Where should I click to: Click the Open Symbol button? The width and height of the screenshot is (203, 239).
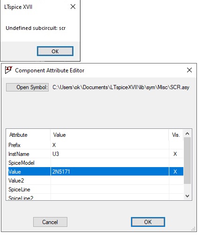[27, 87]
